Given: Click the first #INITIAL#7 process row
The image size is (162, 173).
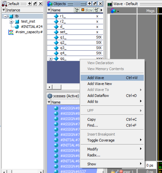Looking at the screenshot, I should coord(70,140).
